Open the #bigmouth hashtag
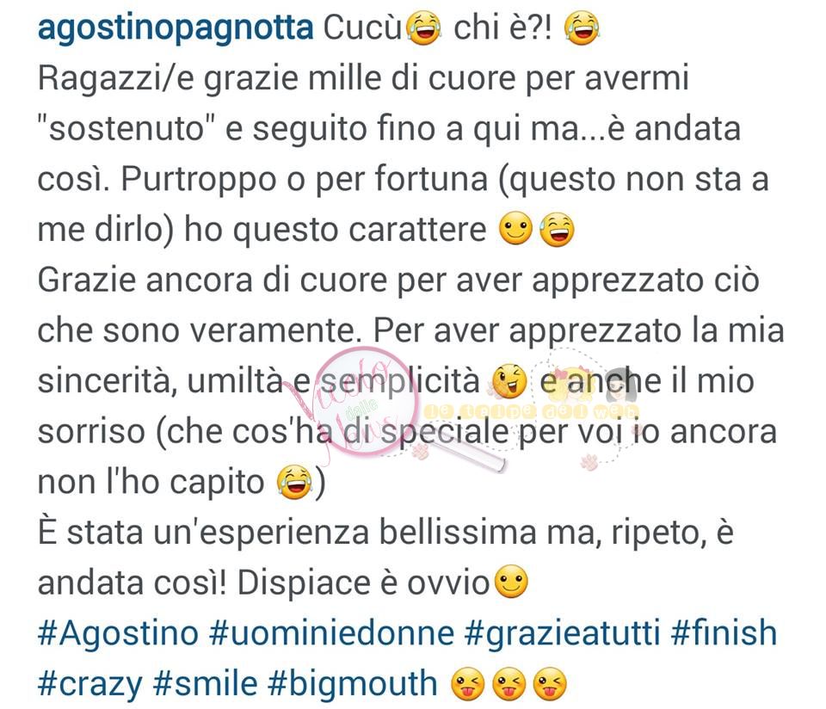This screenshot has width=826, height=709. click(x=353, y=683)
